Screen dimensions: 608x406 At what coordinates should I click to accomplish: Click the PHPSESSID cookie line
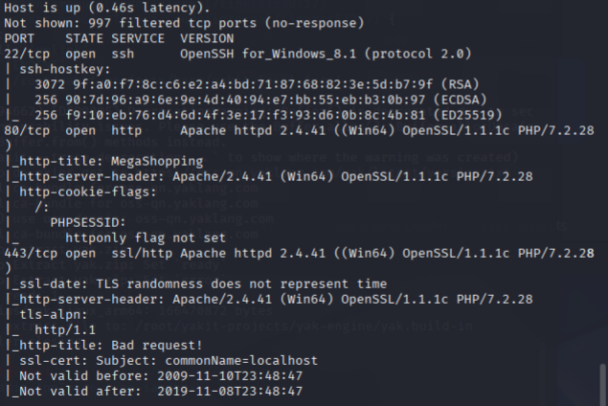88,222
